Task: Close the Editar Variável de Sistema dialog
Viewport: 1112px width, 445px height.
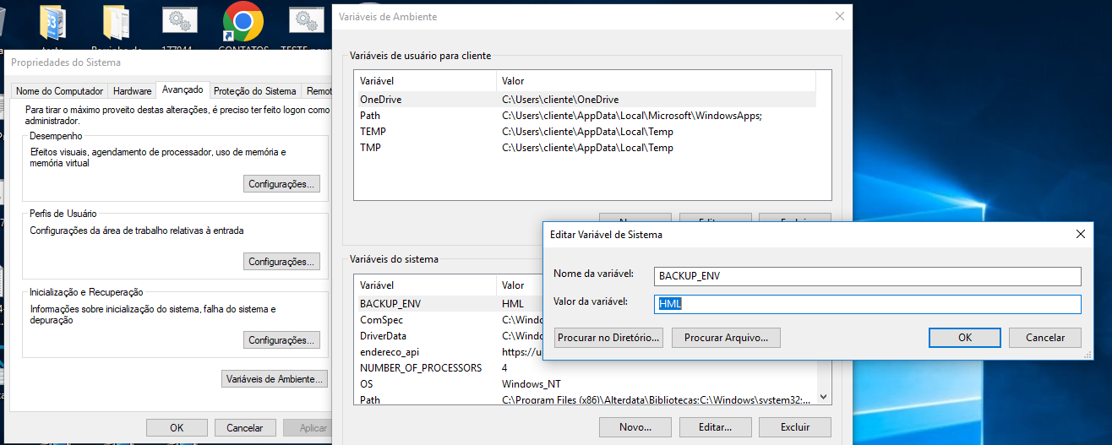Action: (x=1081, y=234)
